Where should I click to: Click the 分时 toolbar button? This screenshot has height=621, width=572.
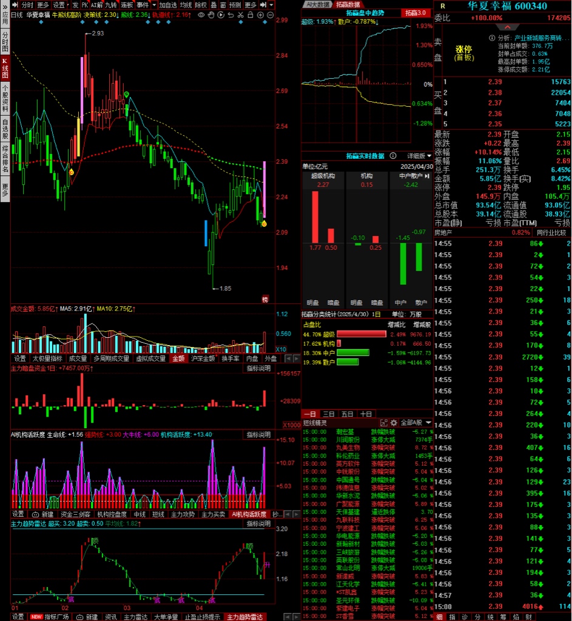point(27,5)
